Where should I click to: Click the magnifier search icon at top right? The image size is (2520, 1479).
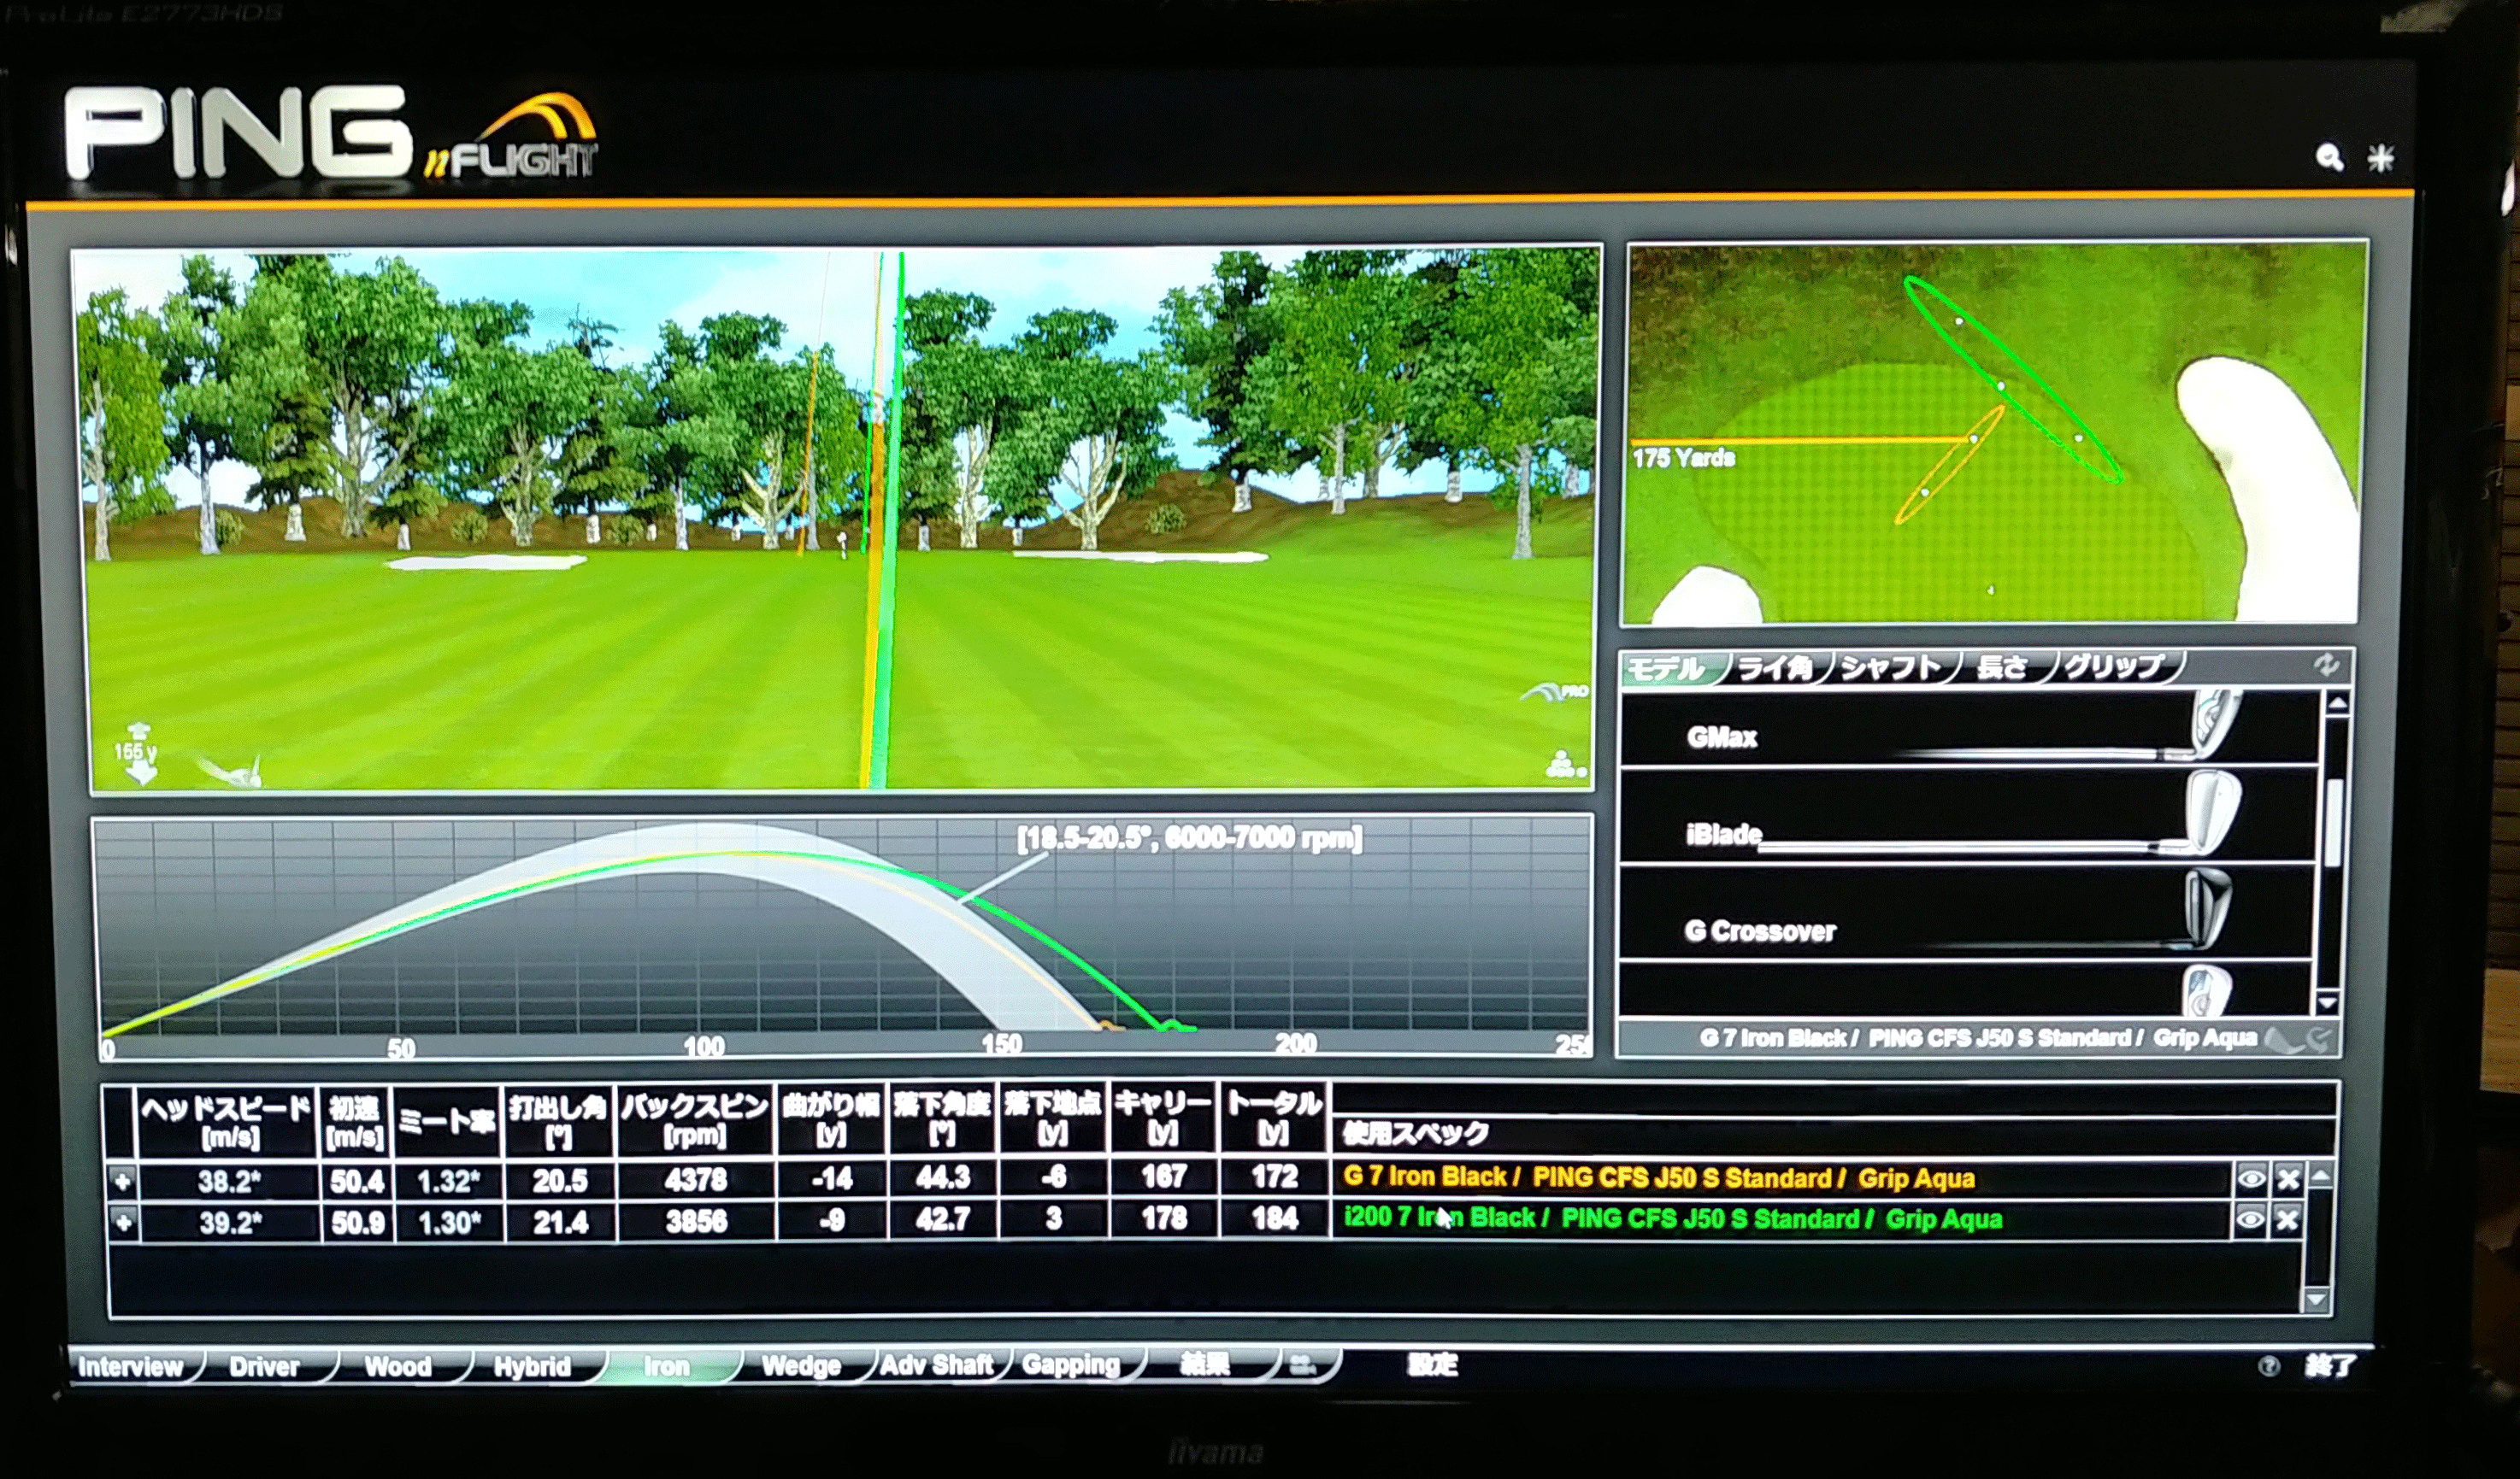(2329, 158)
